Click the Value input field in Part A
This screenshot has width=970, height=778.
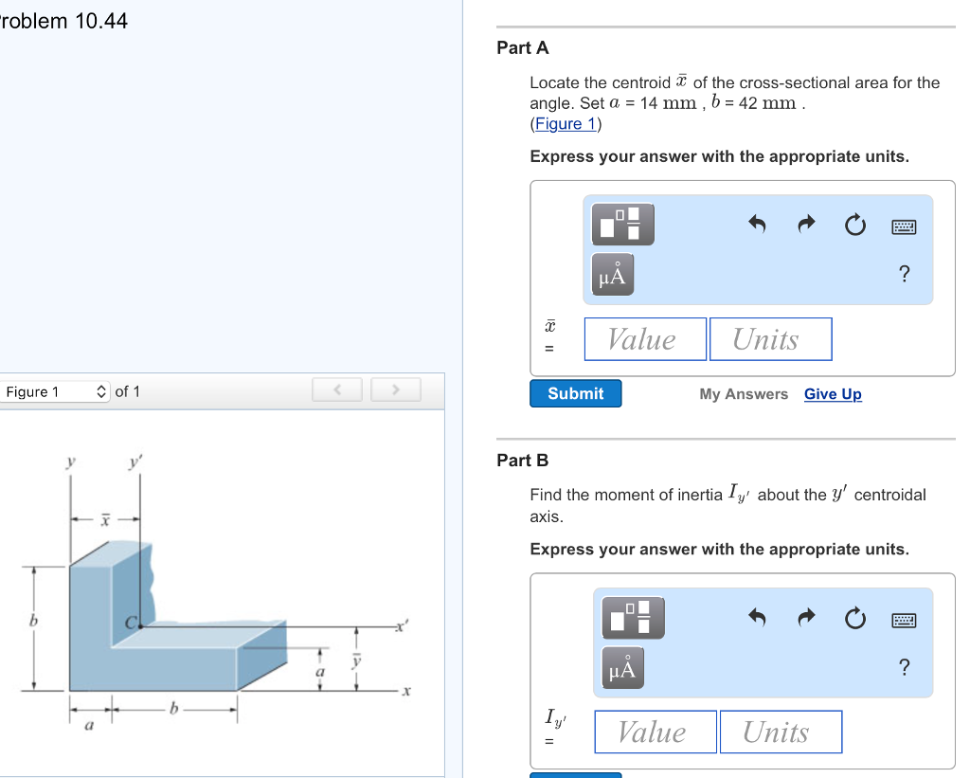click(x=644, y=338)
